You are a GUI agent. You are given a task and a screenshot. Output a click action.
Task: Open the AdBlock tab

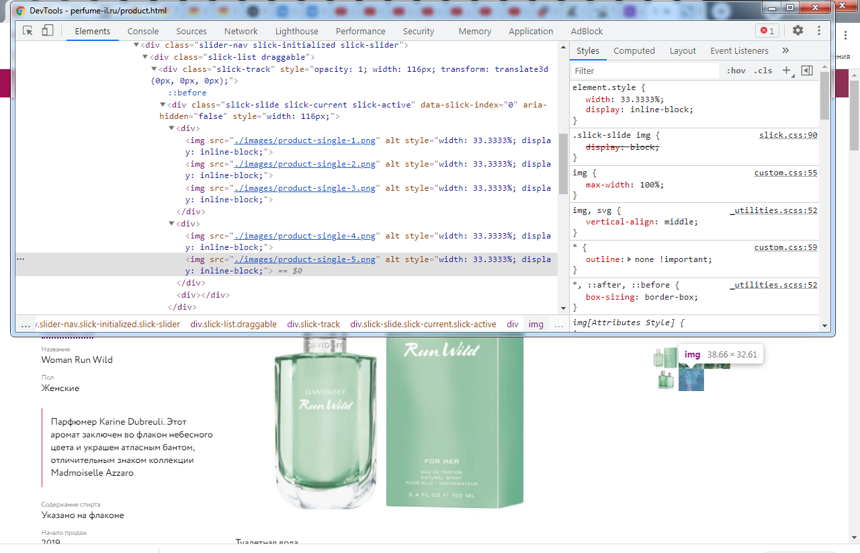pyautogui.click(x=587, y=31)
